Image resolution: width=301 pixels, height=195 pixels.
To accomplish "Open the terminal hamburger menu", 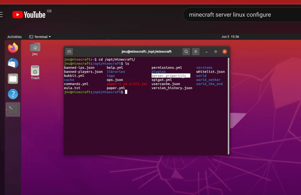I will pos(195,51).
